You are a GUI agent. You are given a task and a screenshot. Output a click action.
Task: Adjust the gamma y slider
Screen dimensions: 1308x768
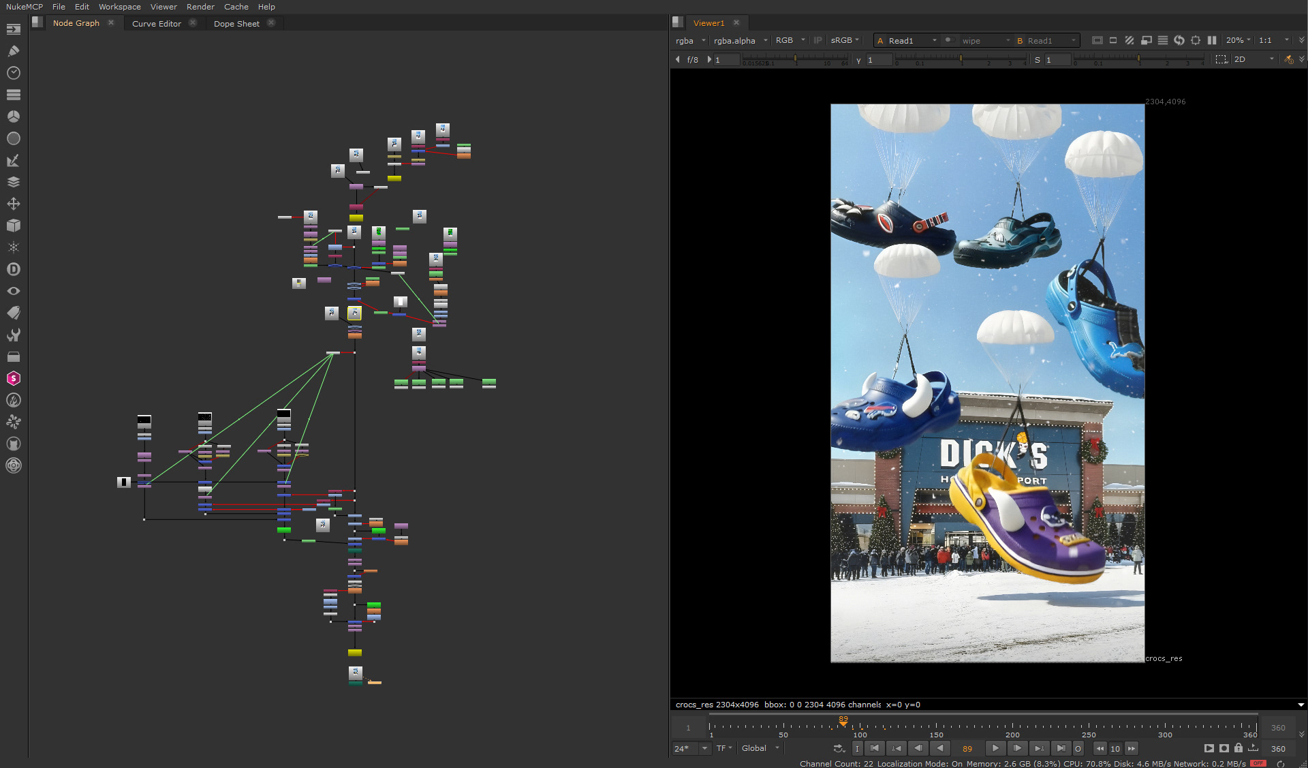pyautogui.click(x=961, y=60)
